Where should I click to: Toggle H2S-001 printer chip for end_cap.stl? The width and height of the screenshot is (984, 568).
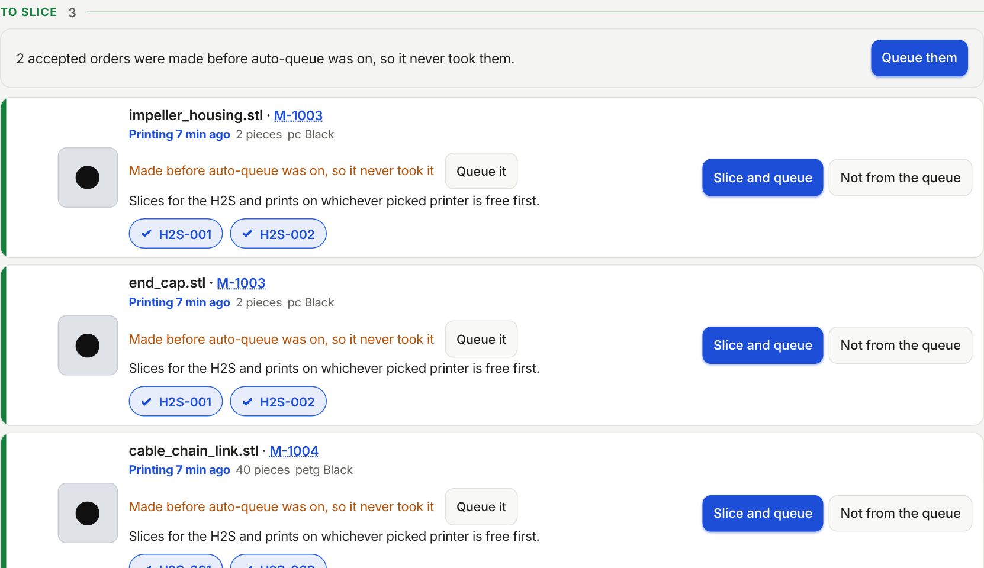[176, 401]
